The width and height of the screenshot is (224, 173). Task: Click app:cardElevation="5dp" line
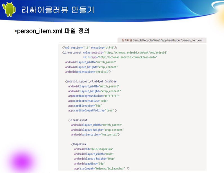(85, 106)
